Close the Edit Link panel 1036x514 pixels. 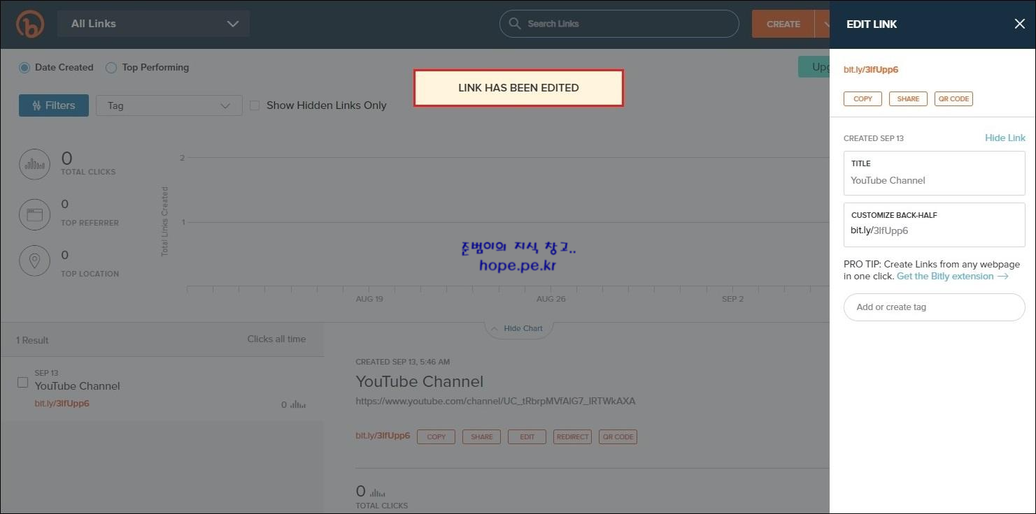point(1019,24)
